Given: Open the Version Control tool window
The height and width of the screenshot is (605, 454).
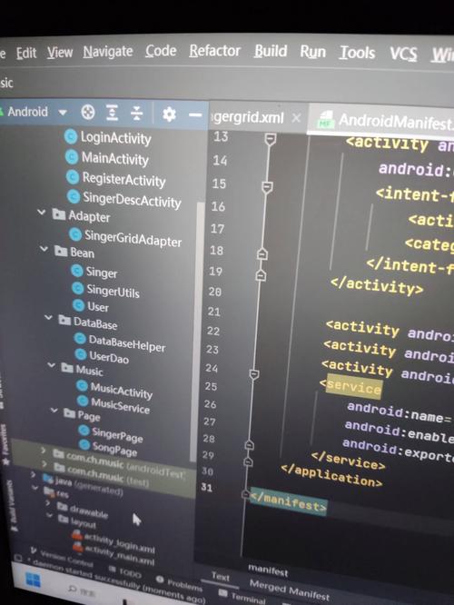Looking at the screenshot, I should point(63,557).
